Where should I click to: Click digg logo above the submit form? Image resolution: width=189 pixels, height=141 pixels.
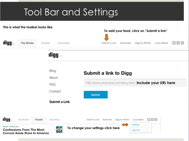click(x=54, y=55)
